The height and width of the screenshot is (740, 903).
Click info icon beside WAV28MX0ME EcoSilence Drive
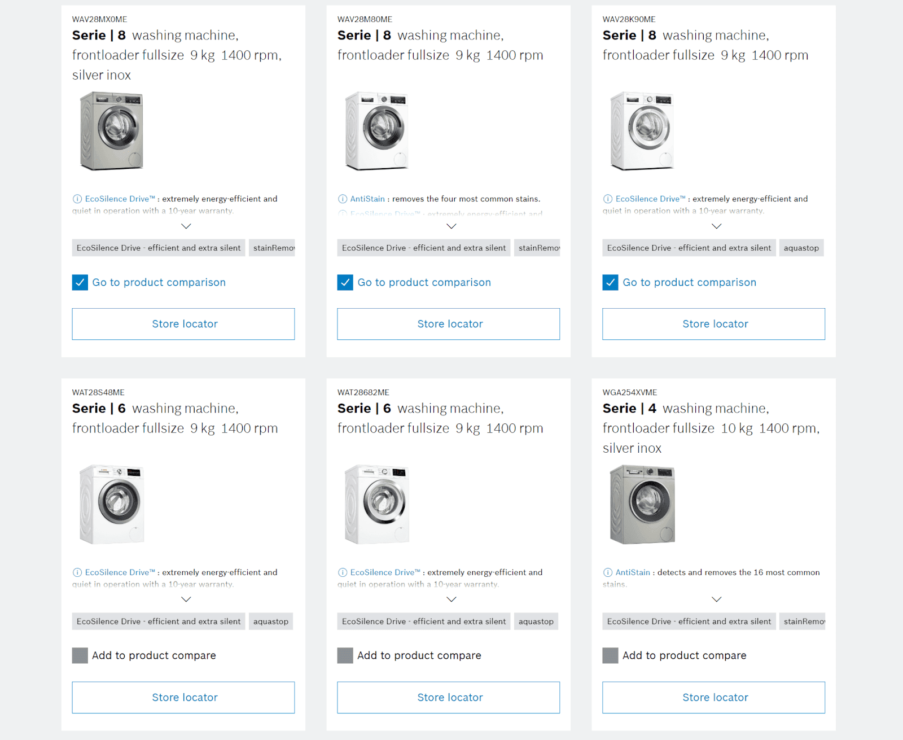coord(77,199)
